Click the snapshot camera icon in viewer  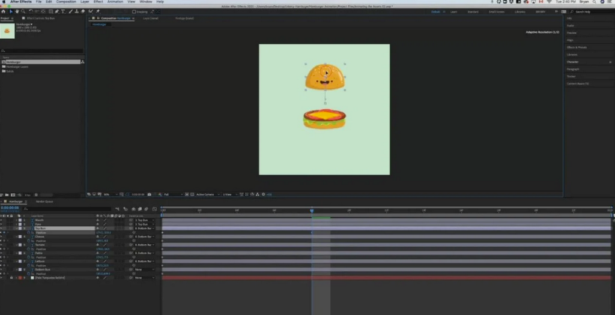point(149,194)
